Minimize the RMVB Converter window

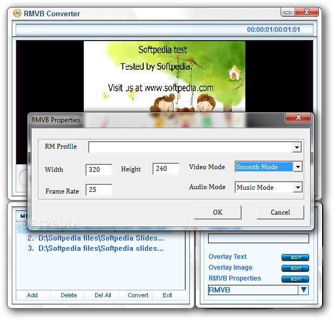click(x=288, y=12)
